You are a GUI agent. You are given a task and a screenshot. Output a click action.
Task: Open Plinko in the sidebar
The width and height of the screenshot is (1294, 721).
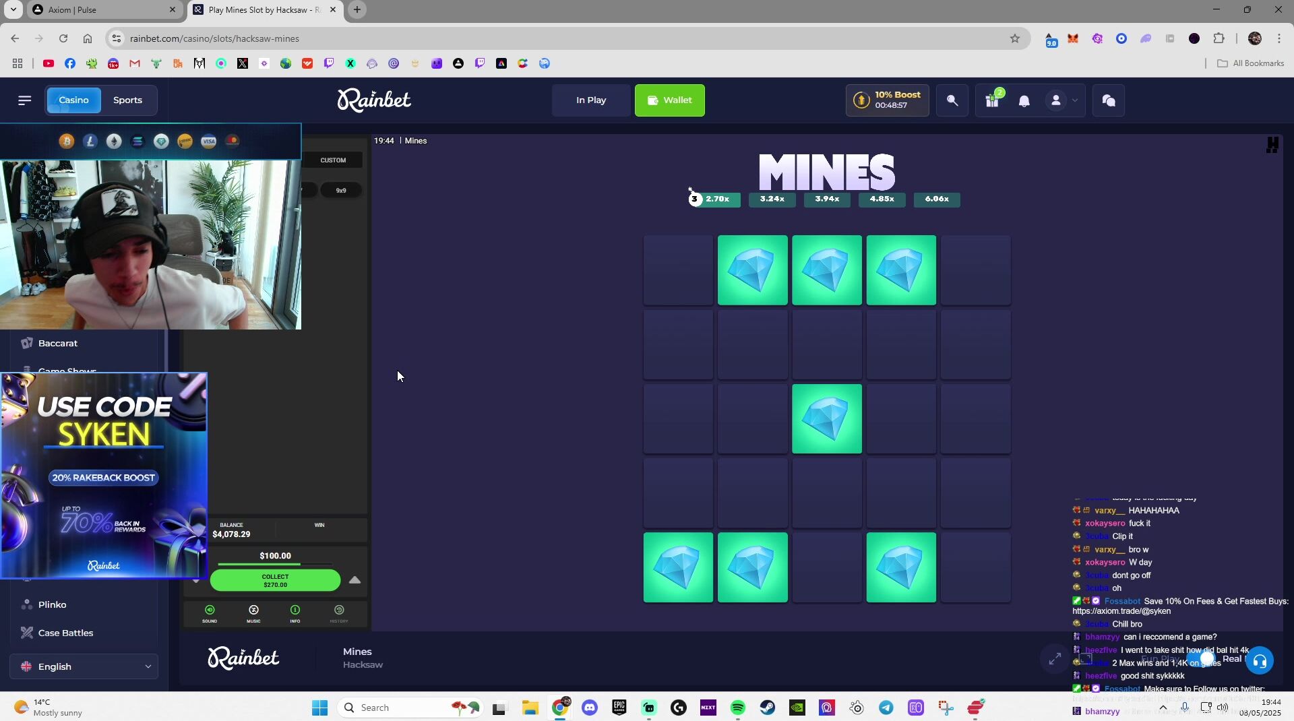tap(52, 605)
